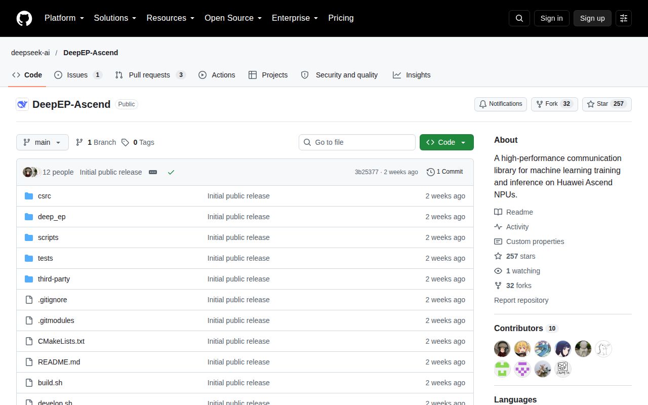
Task: Switch to Security and quality tab
Action: coord(339,75)
